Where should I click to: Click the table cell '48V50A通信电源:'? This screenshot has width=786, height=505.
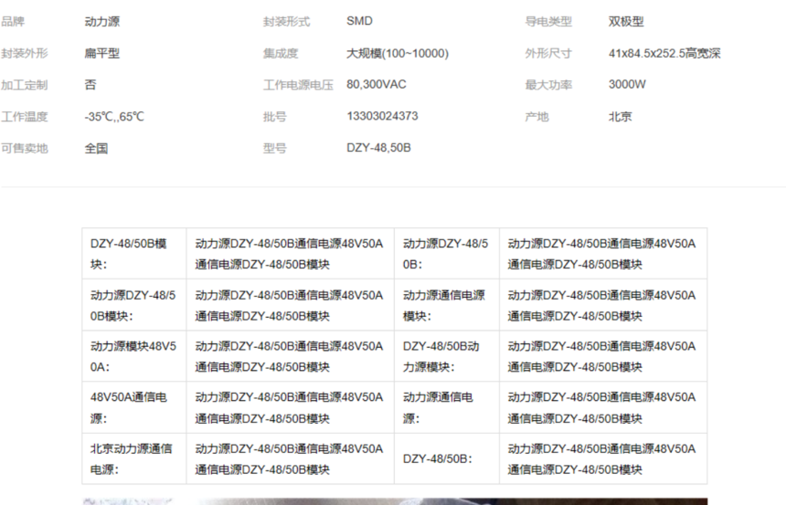coord(134,408)
